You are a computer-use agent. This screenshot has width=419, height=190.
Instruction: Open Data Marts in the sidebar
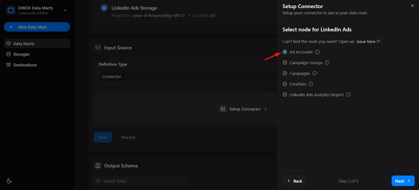37,44
